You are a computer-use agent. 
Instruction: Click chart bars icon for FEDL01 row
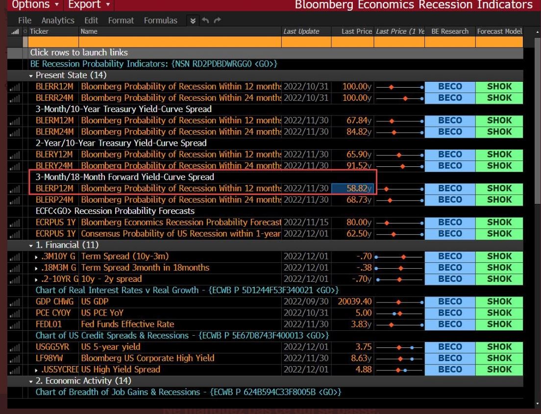(x=15, y=325)
